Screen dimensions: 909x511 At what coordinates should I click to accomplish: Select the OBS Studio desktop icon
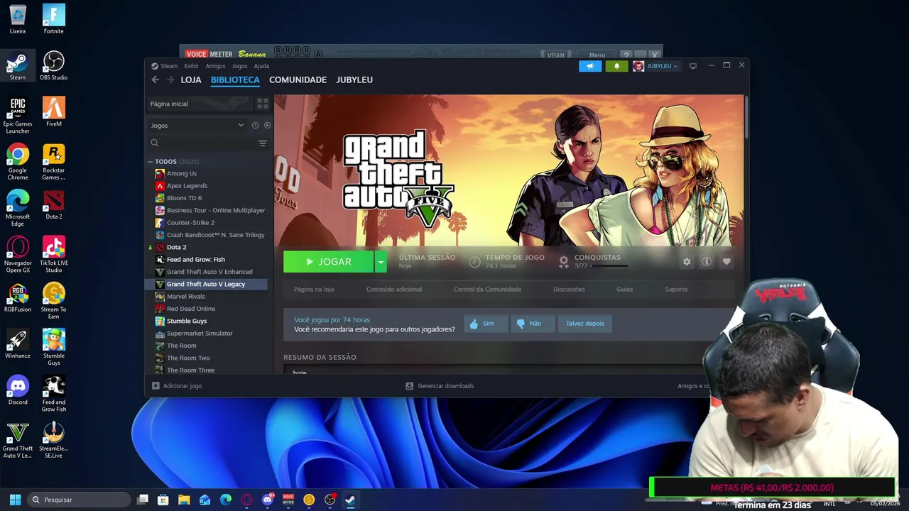(x=53, y=65)
